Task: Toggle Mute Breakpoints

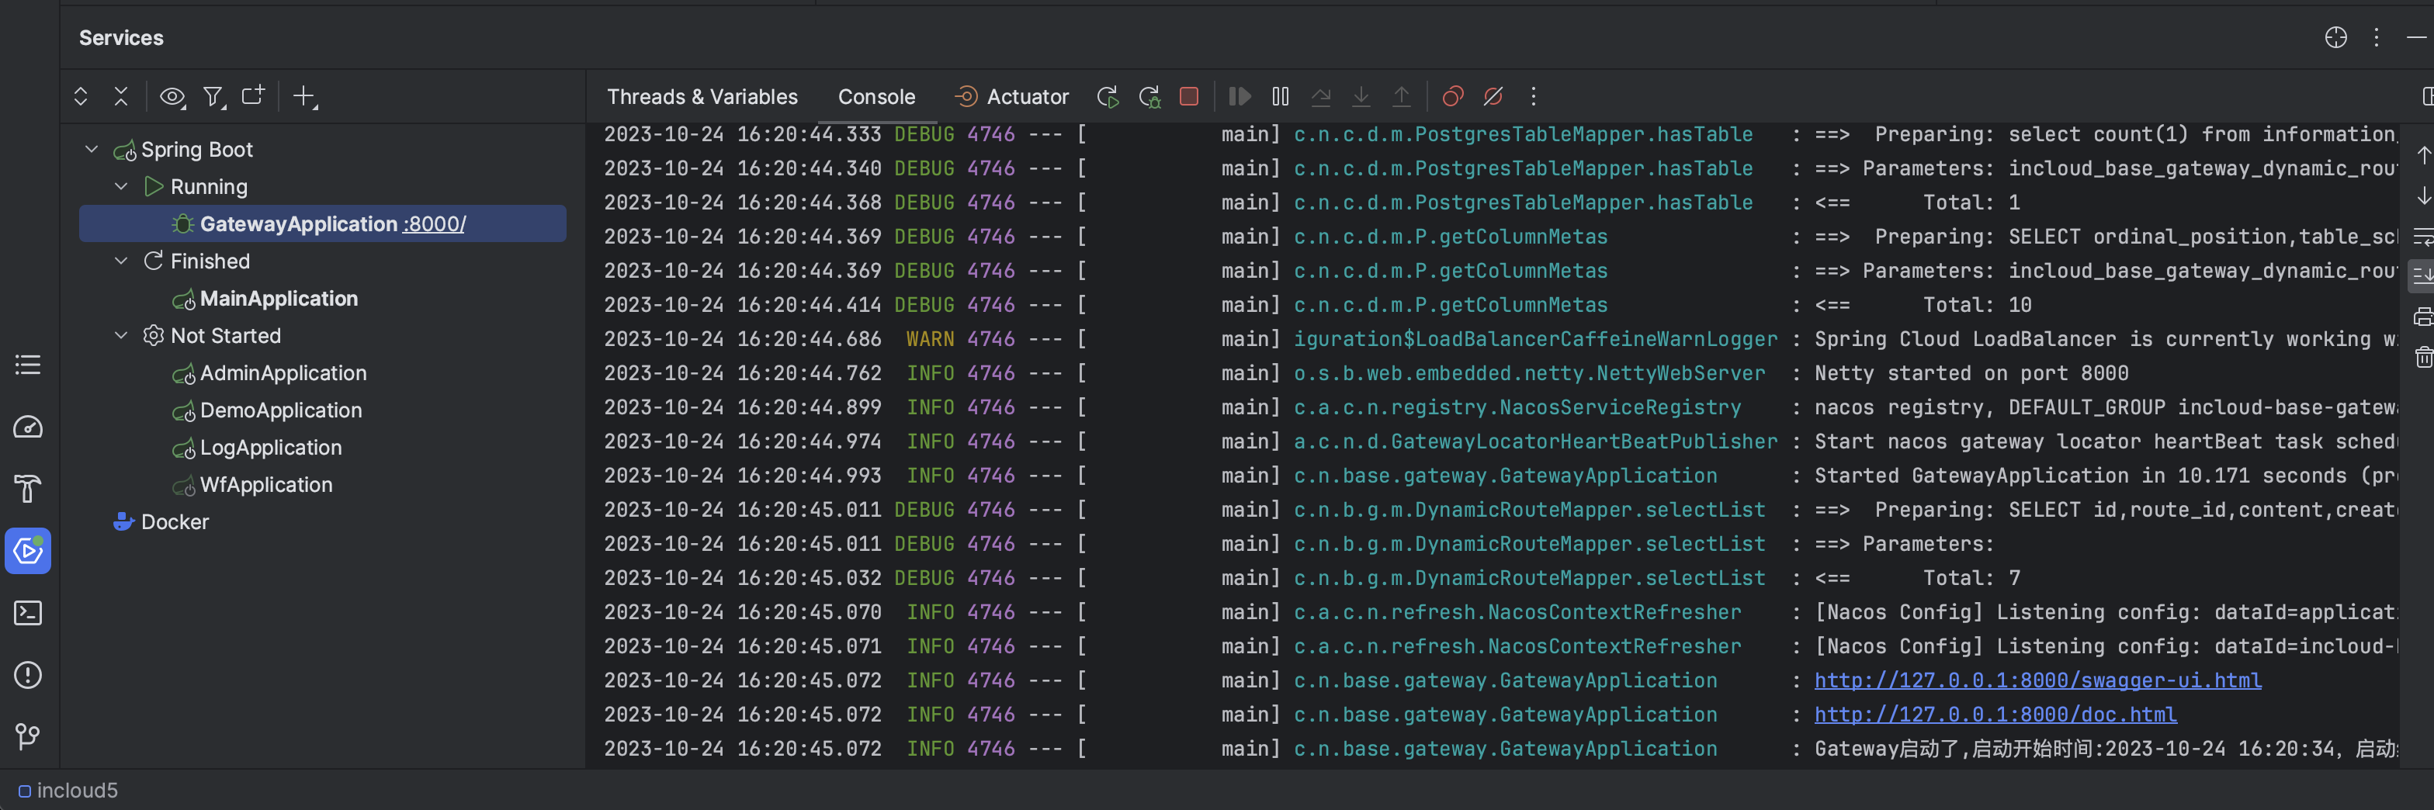Action: [x=1493, y=96]
